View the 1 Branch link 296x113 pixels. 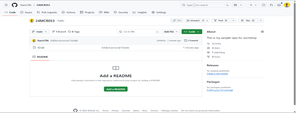click(59, 32)
